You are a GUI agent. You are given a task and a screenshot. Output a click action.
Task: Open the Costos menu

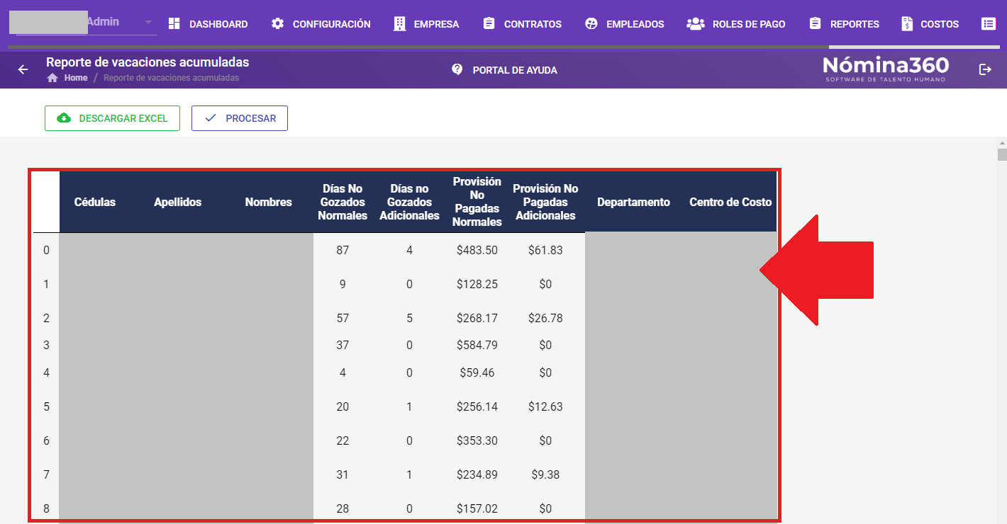click(930, 23)
